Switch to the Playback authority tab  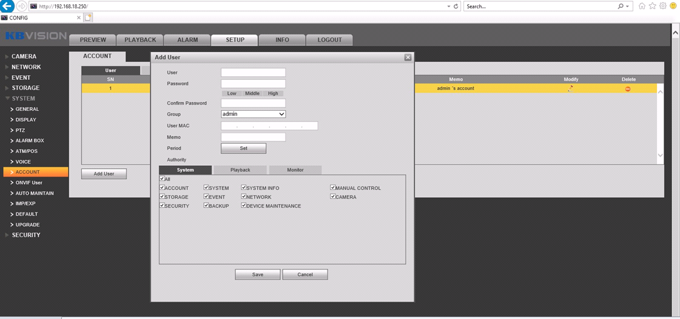(x=240, y=170)
